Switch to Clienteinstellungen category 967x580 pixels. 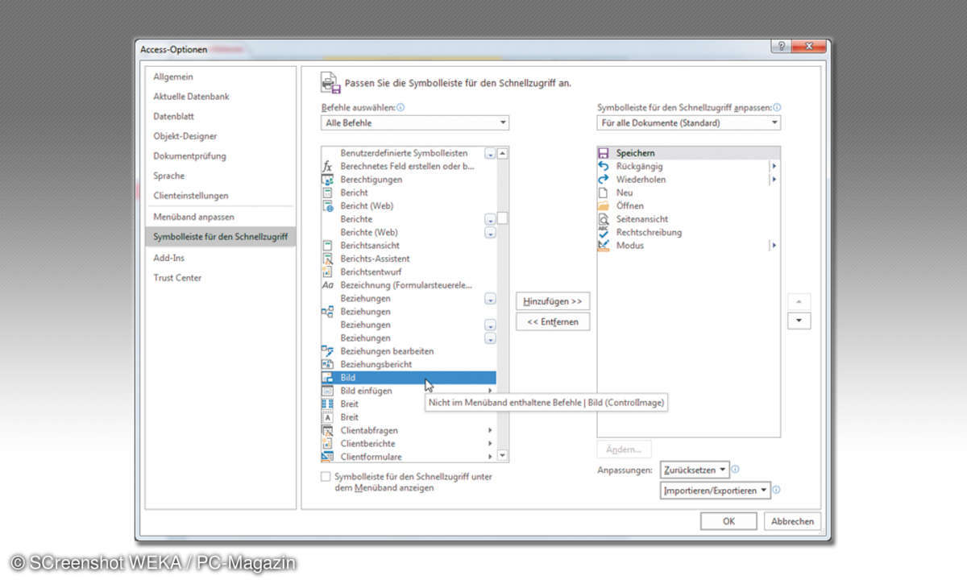pyautogui.click(x=191, y=196)
